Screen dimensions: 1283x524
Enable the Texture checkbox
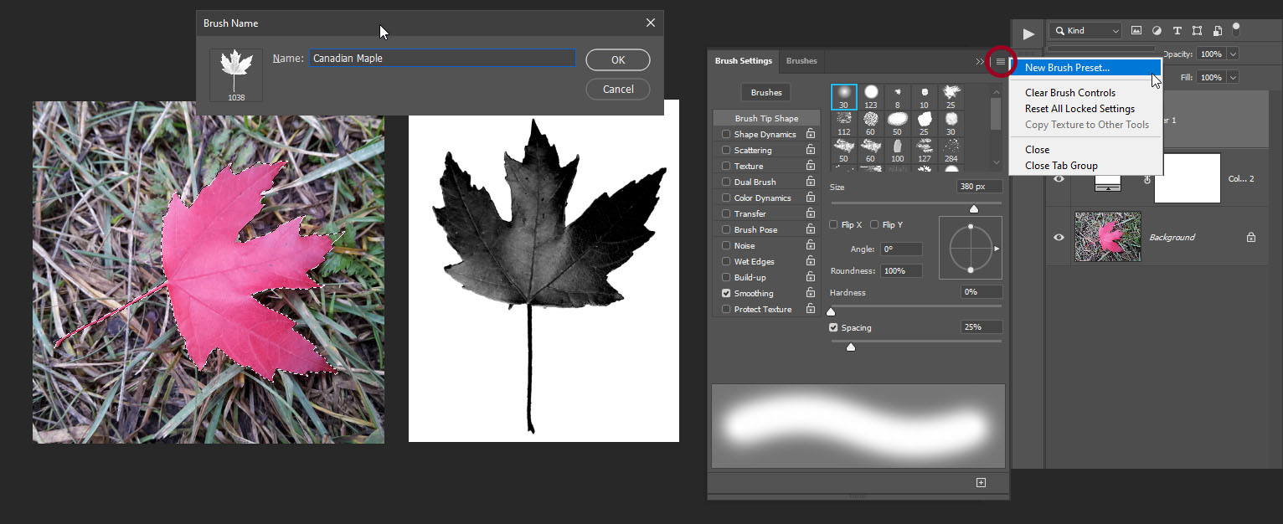(725, 166)
